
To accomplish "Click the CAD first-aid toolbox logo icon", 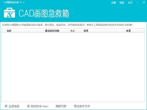I will pos(9,13).
